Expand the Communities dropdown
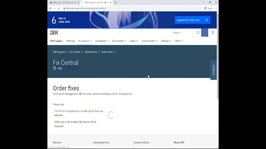 pyautogui.click(x=150, y=41)
